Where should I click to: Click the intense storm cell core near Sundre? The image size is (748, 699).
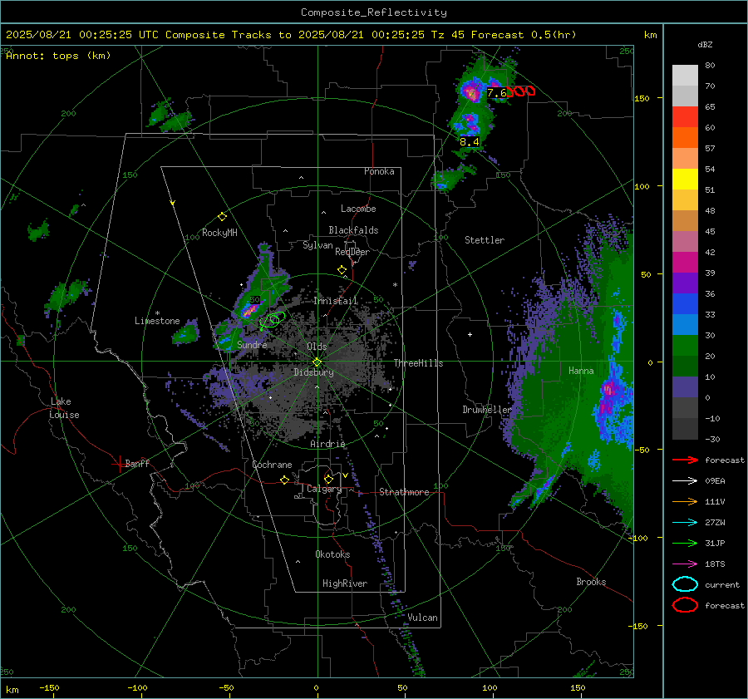249,311
